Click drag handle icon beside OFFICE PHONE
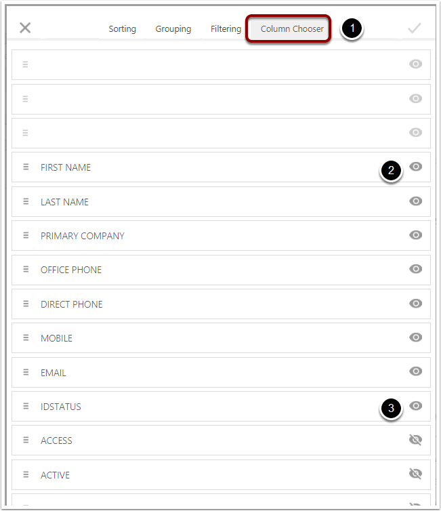Screen dimensions: 441x511 [x=26, y=269]
